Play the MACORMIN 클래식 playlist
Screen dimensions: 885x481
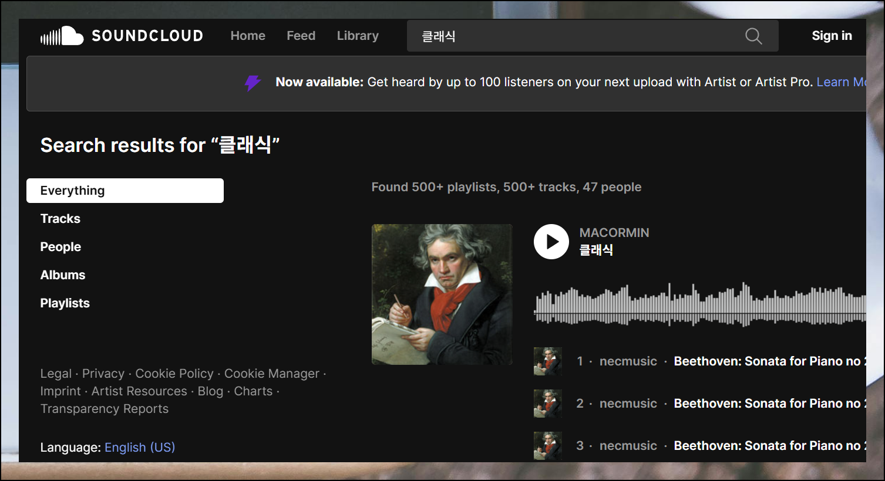pyautogui.click(x=551, y=242)
